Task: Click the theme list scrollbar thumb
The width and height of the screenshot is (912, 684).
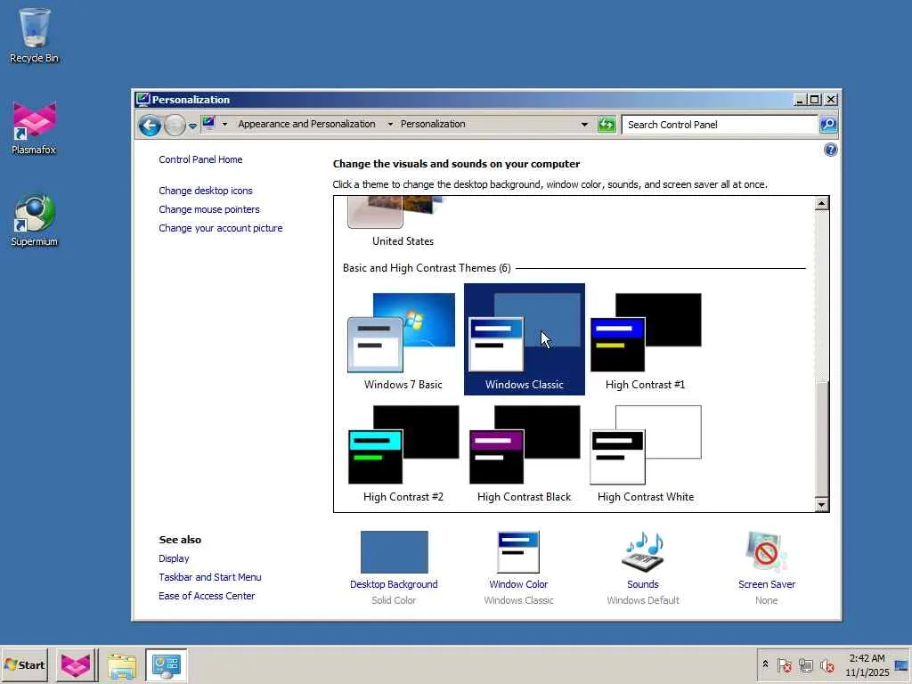Action: coord(821,437)
